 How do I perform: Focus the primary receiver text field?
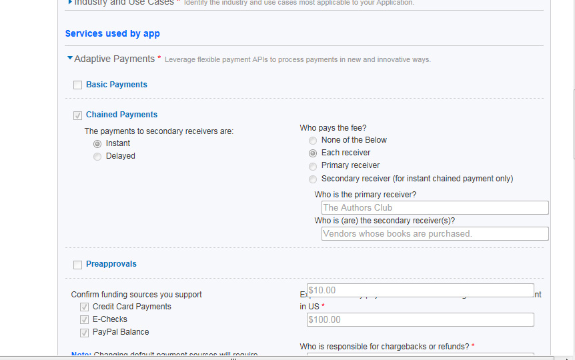click(434, 208)
